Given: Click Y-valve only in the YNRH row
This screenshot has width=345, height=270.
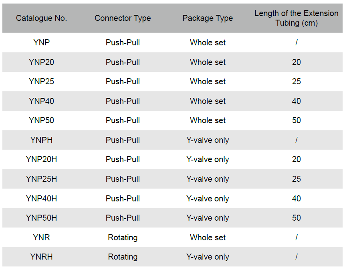Looking at the screenshot, I should point(208,257).
